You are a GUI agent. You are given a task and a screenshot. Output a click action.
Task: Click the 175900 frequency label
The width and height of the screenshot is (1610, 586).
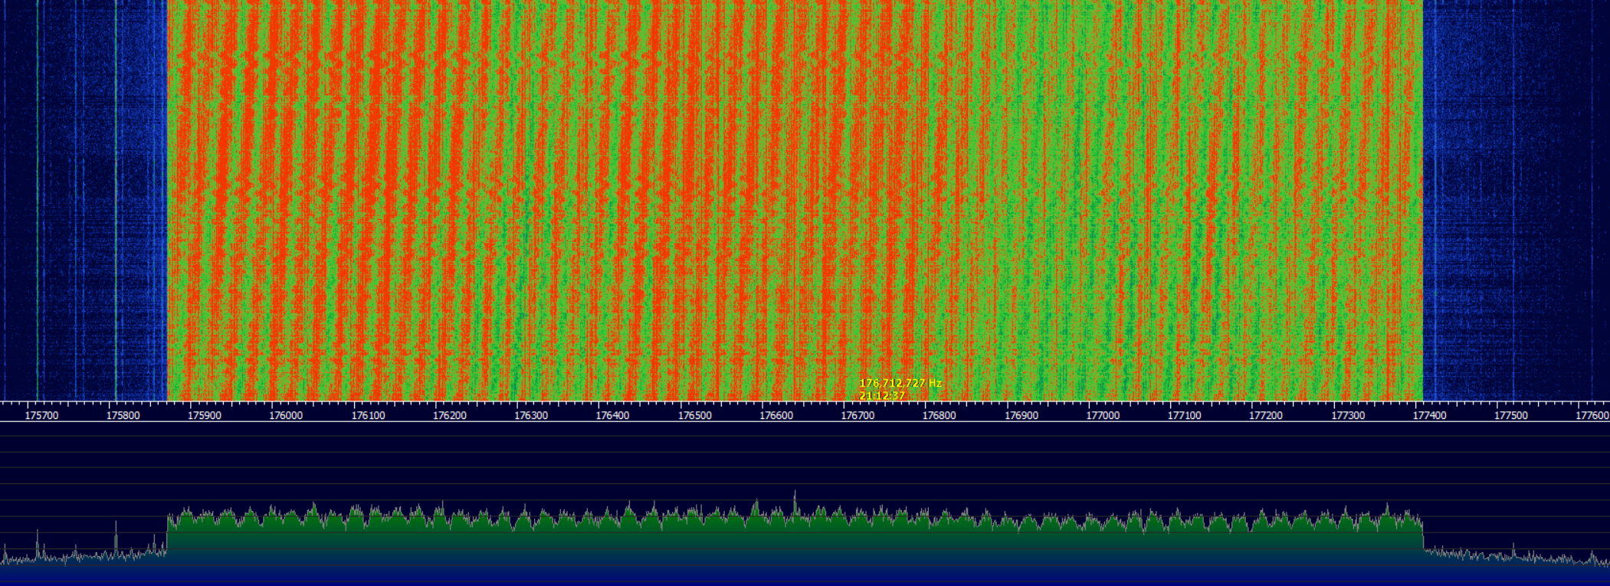coord(205,415)
